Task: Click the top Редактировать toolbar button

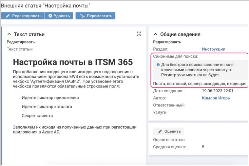Action: tap(23, 16)
